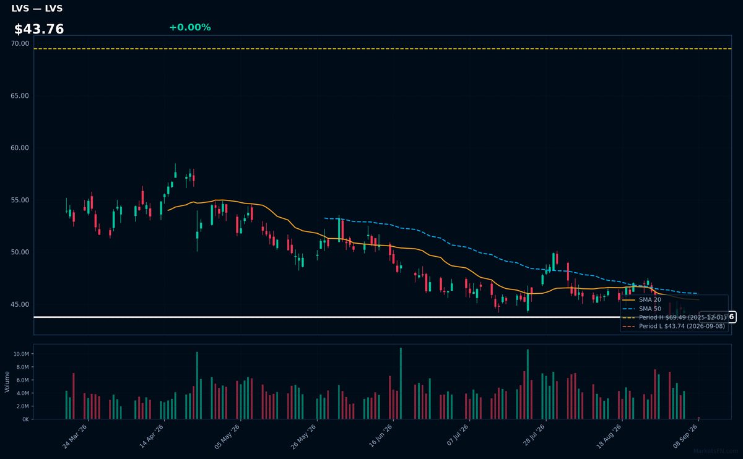This screenshot has width=743, height=459.
Task: Click the LVS — LVS chart title
Action: pyautogui.click(x=37, y=9)
